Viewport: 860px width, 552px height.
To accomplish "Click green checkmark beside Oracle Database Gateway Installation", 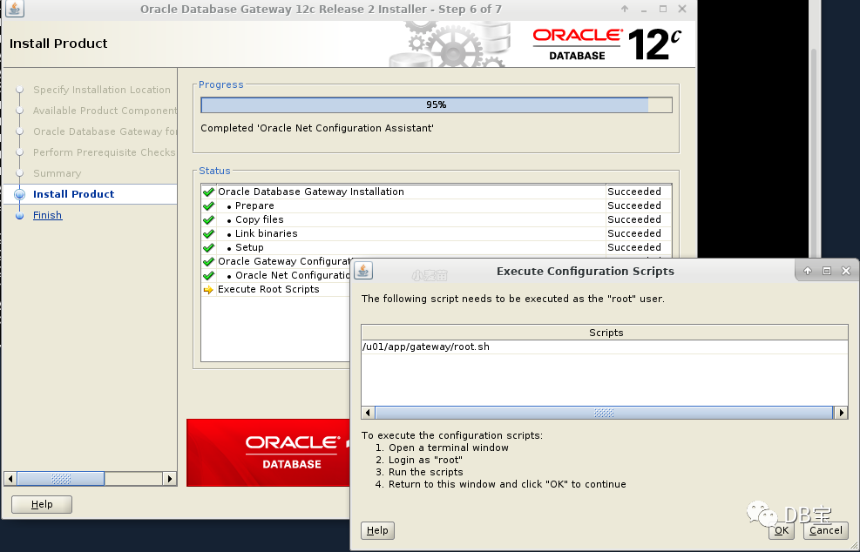I will (208, 191).
